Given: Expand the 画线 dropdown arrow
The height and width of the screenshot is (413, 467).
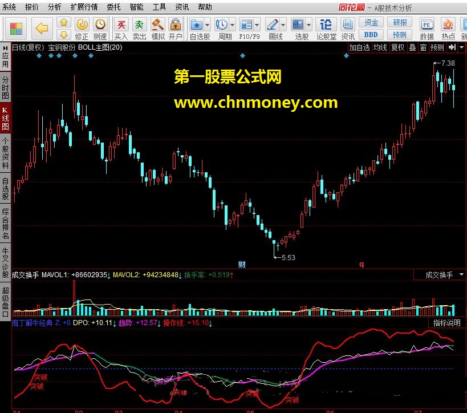Looking at the screenshot, I should [x=283, y=25].
